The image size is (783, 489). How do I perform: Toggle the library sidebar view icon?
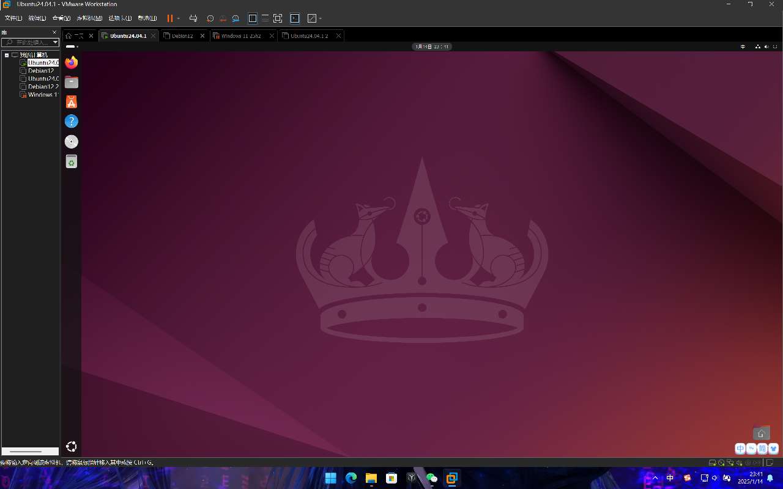coord(253,19)
